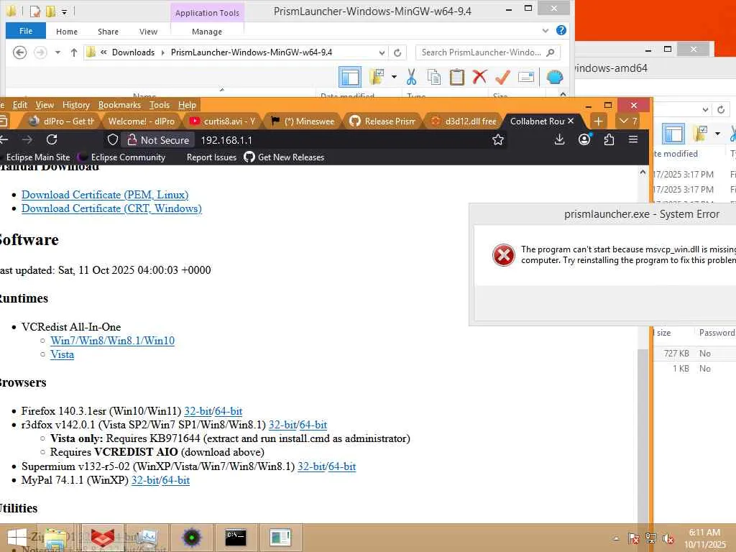
Task: Open the browser extensions puzzle icon
Action: 609,139
